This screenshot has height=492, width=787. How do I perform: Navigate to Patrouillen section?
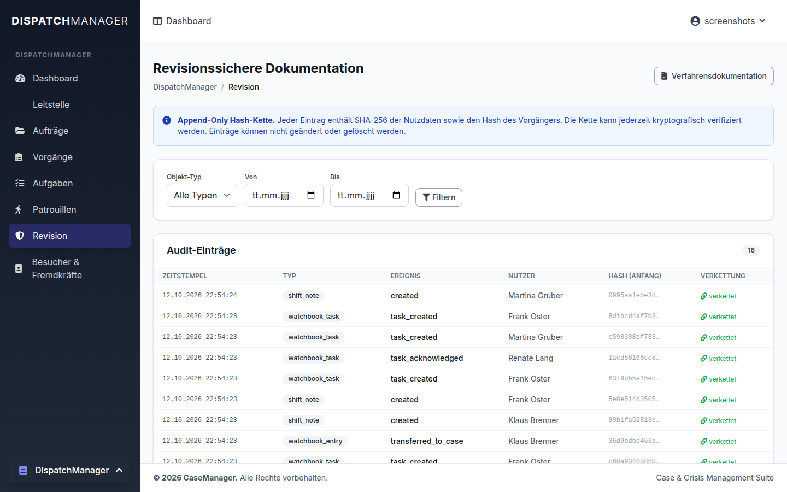pyautogui.click(x=70, y=209)
